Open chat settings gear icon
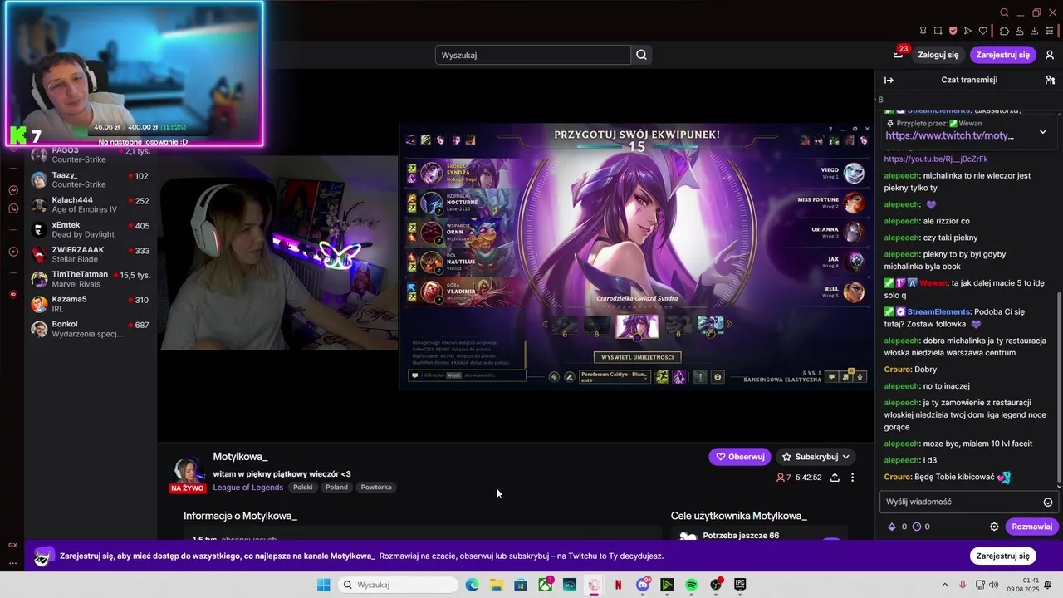This screenshot has width=1063, height=598. (x=994, y=527)
